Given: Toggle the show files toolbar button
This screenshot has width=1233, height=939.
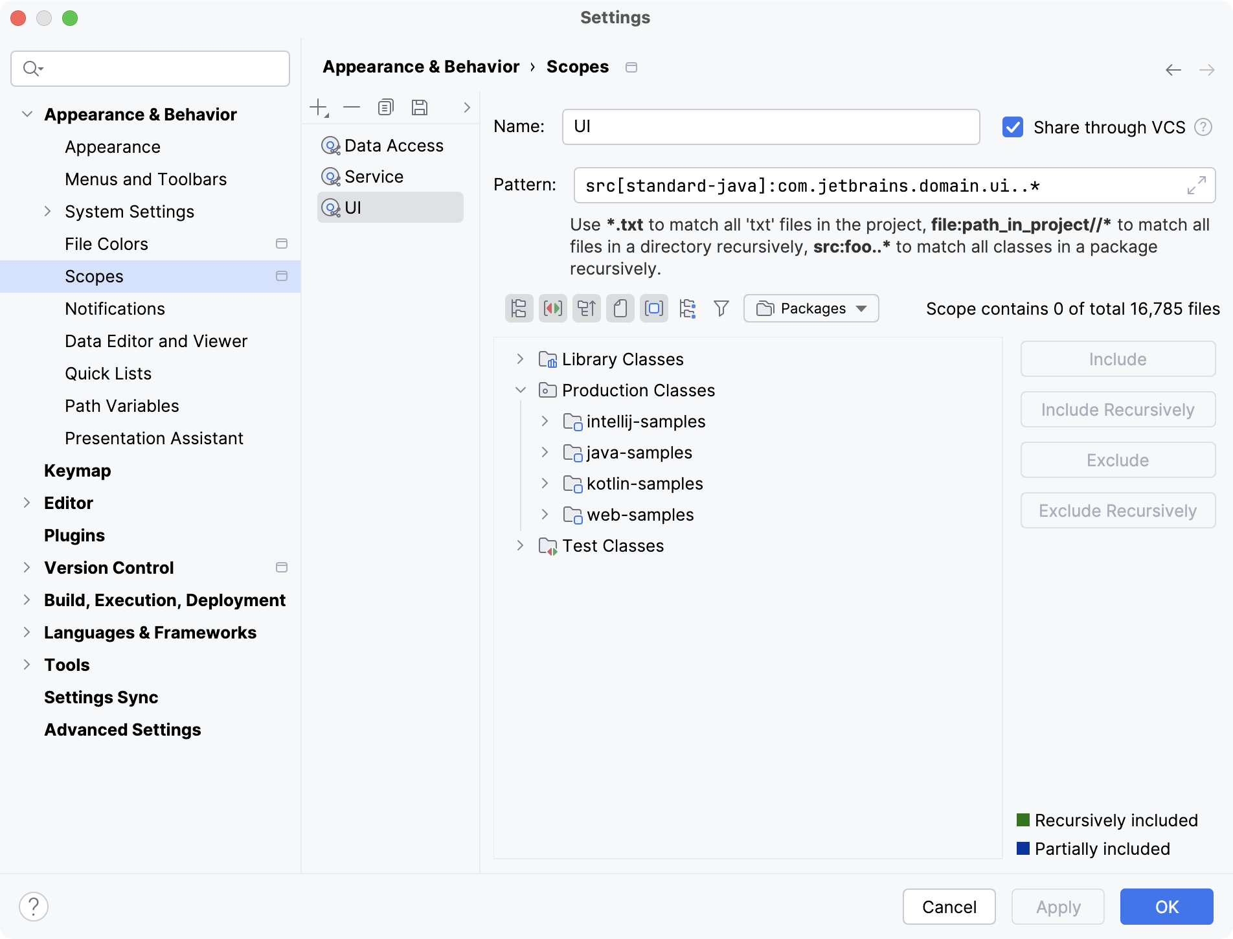Looking at the screenshot, I should 620,308.
